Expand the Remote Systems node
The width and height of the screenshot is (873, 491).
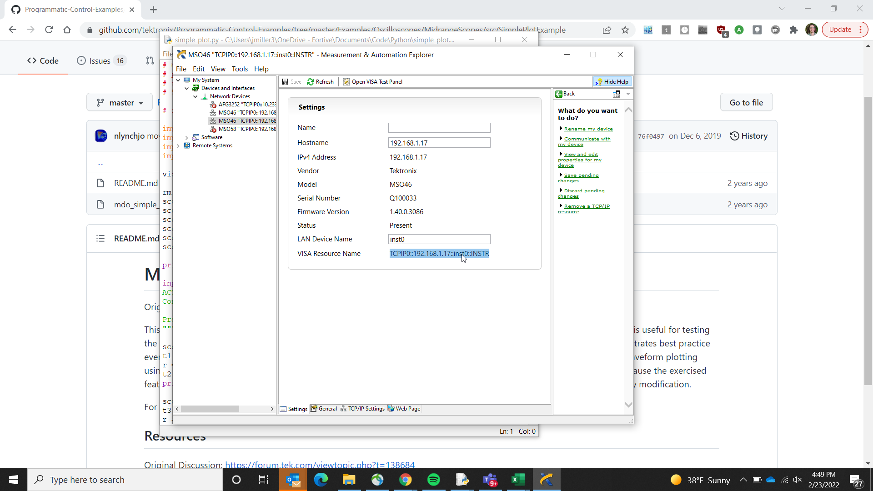pos(178,145)
